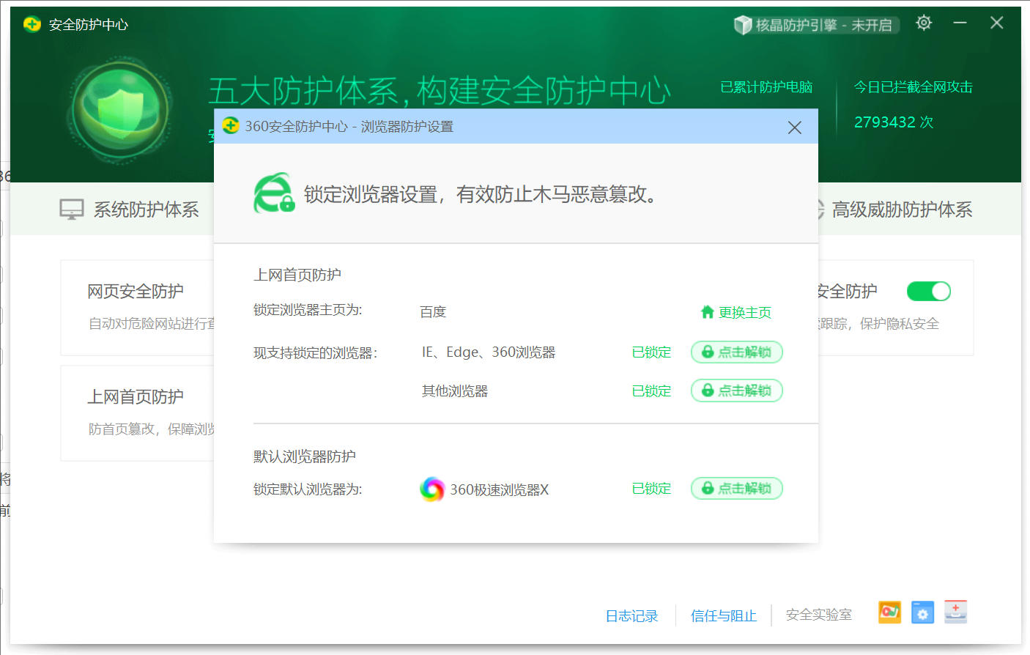Click 其他浏览器 text

455,391
